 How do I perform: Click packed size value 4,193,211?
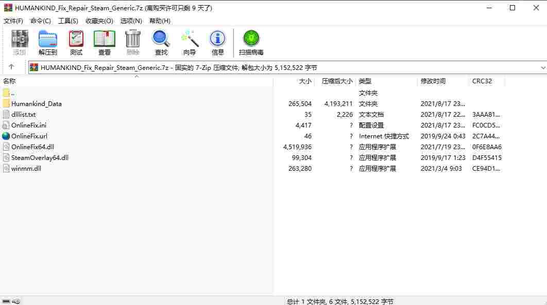tap(338, 104)
